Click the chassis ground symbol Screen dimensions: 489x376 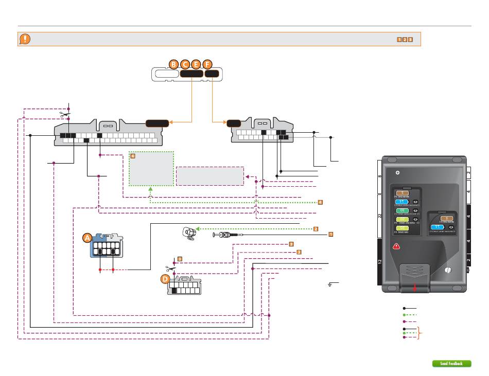329,284
